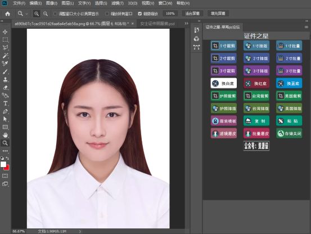Image resolution: width=311 pixels, height=234 pixels.
Task: Click the 100% zoom button
Action: click(170, 13)
